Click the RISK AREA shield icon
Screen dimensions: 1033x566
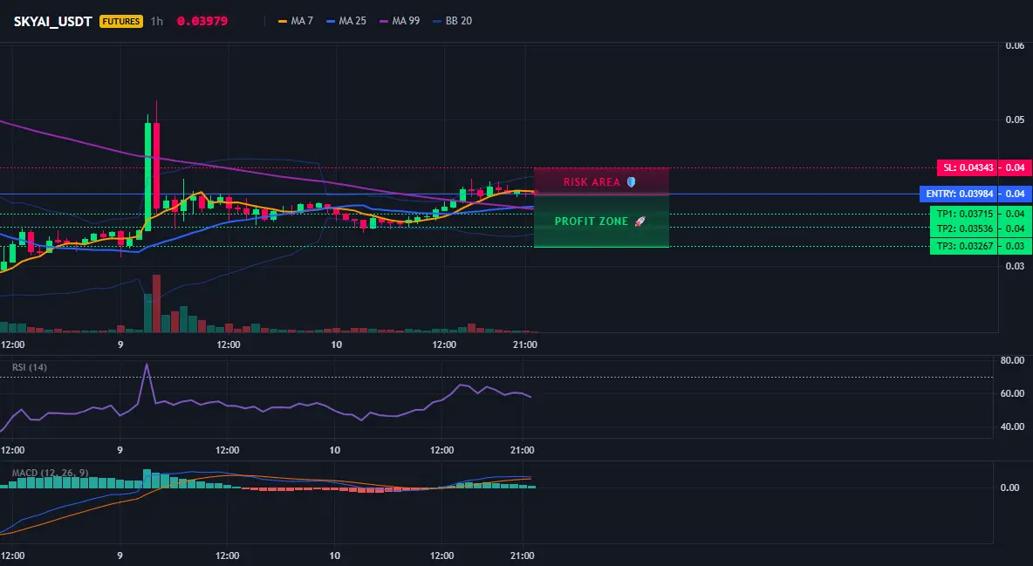click(631, 182)
